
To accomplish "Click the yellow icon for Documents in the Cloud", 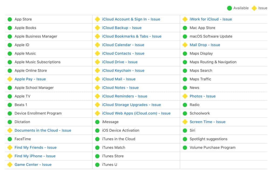I will (x=10, y=131).
